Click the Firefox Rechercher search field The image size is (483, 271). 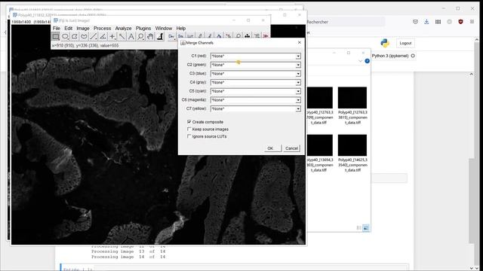point(345,22)
